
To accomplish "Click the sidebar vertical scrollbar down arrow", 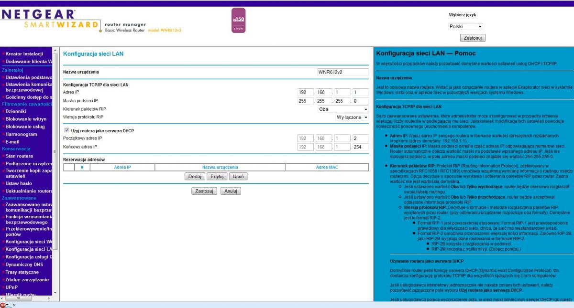I will 55,292.
